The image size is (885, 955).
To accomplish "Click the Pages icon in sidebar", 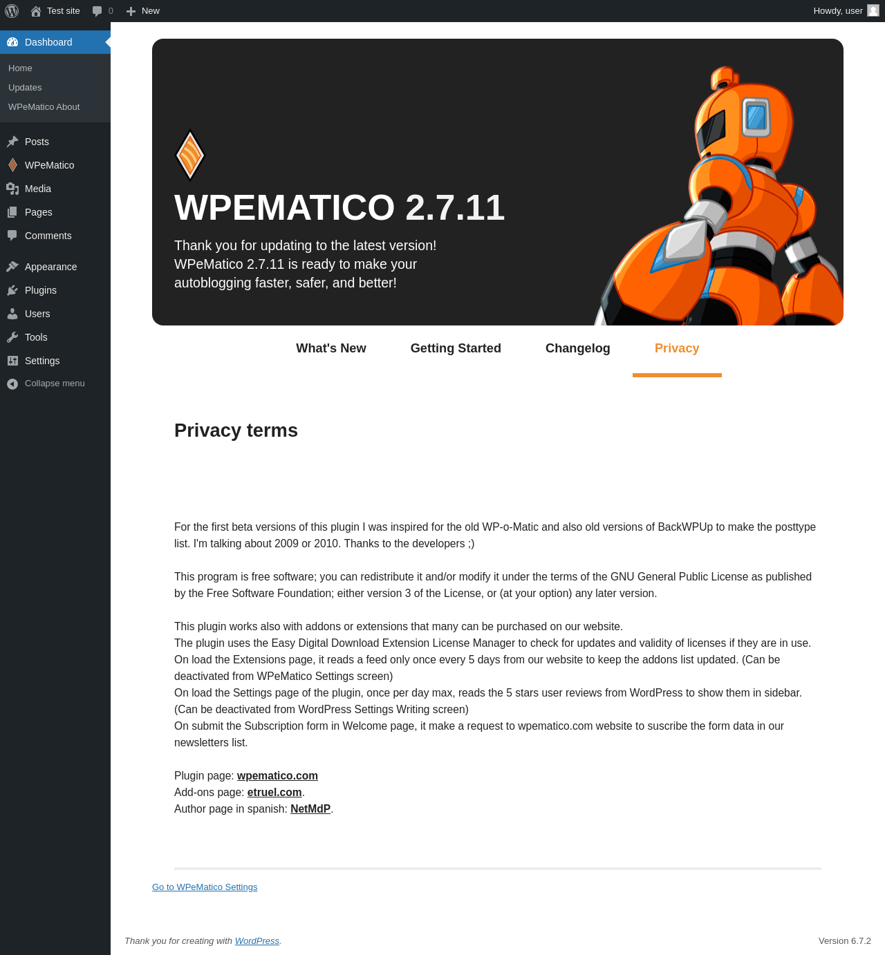I will click(x=12, y=212).
